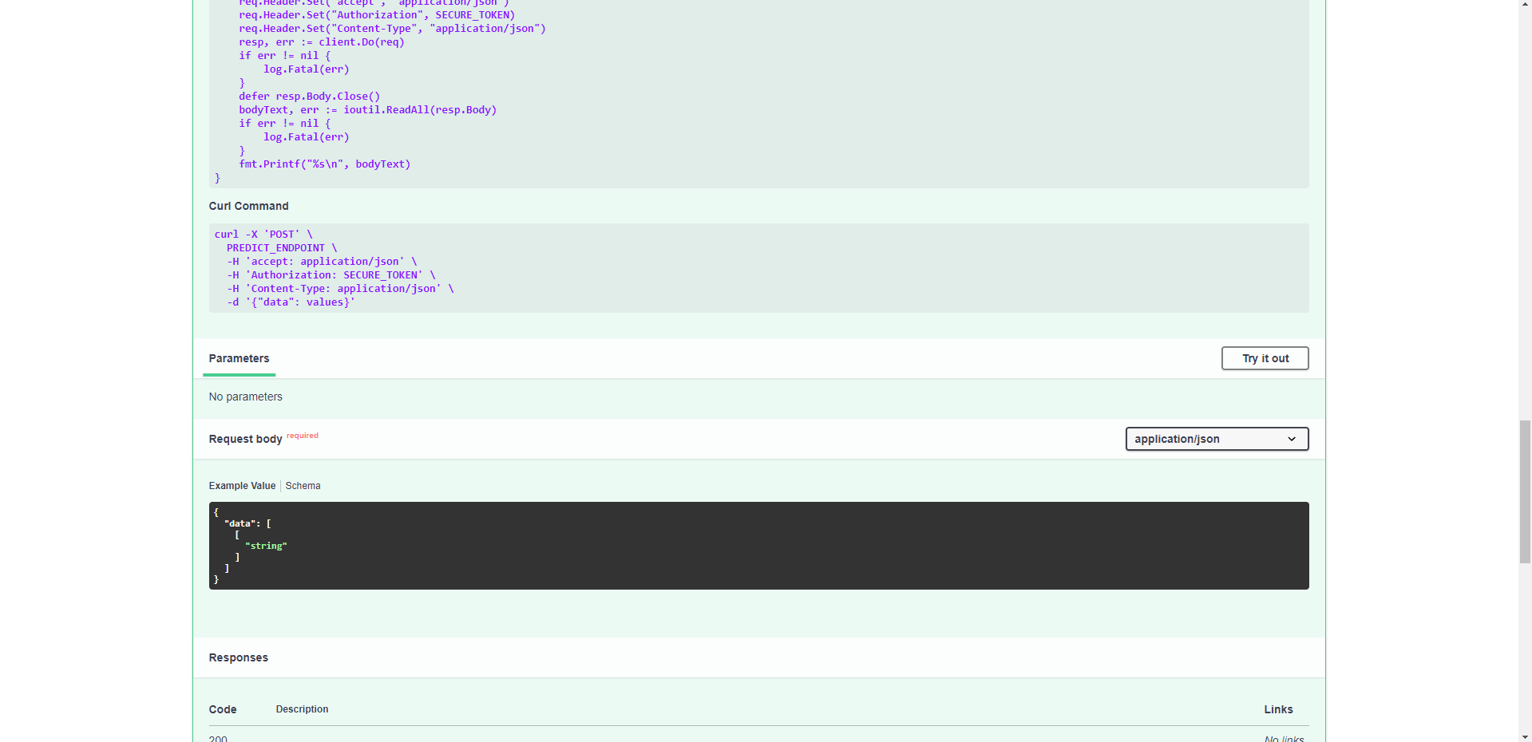Image resolution: width=1532 pixels, height=742 pixels.
Task: Click the vertical scrollbar thumb
Action: pos(1525,492)
